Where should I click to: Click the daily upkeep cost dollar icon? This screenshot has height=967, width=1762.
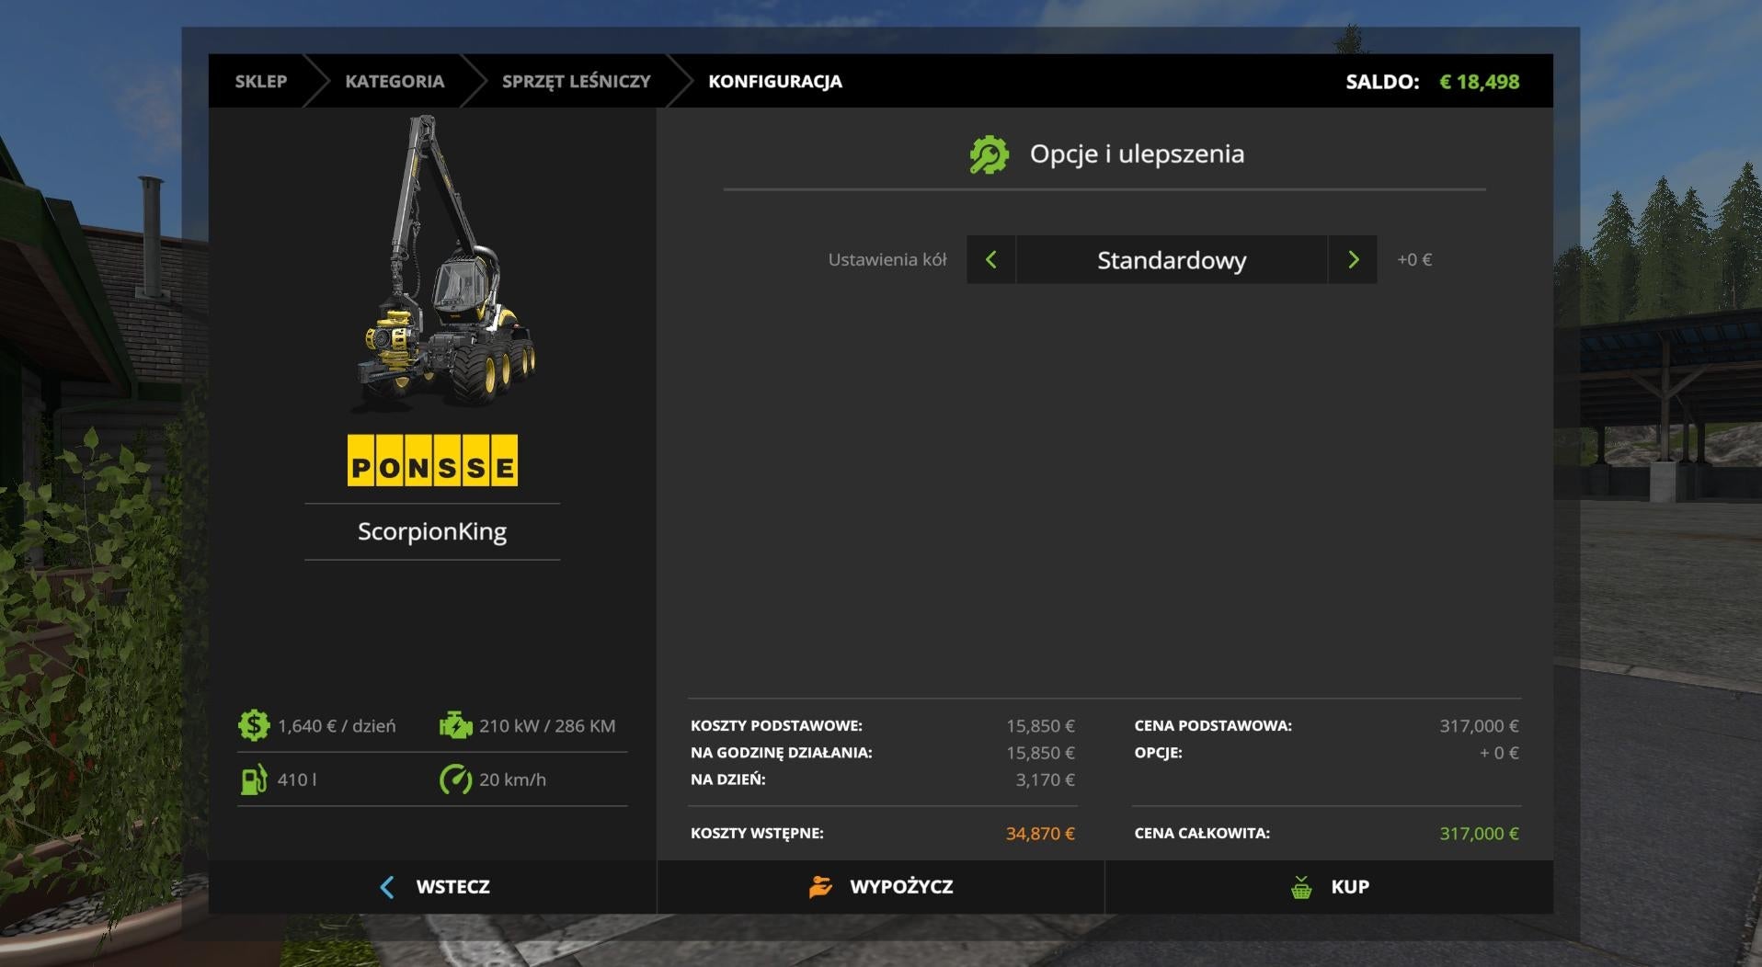point(253,725)
